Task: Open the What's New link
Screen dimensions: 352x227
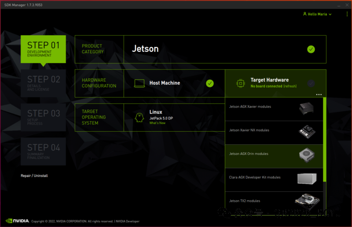Action: [158, 123]
